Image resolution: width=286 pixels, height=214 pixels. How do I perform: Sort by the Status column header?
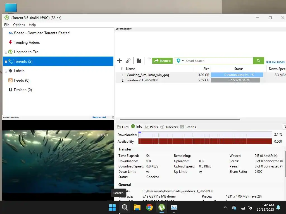click(x=239, y=69)
